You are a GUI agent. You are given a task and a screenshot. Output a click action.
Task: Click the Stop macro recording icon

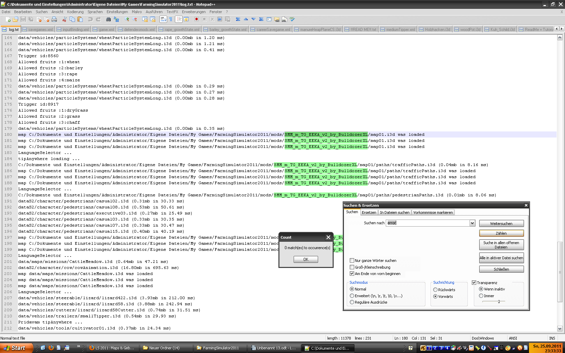[204, 19]
